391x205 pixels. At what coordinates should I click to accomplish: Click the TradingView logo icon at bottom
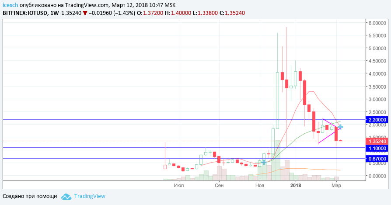coord(66,197)
